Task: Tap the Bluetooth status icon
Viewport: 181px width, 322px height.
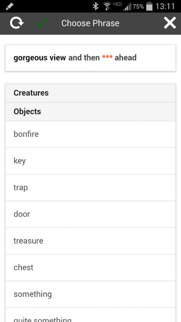Action: pyautogui.click(x=95, y=6)
